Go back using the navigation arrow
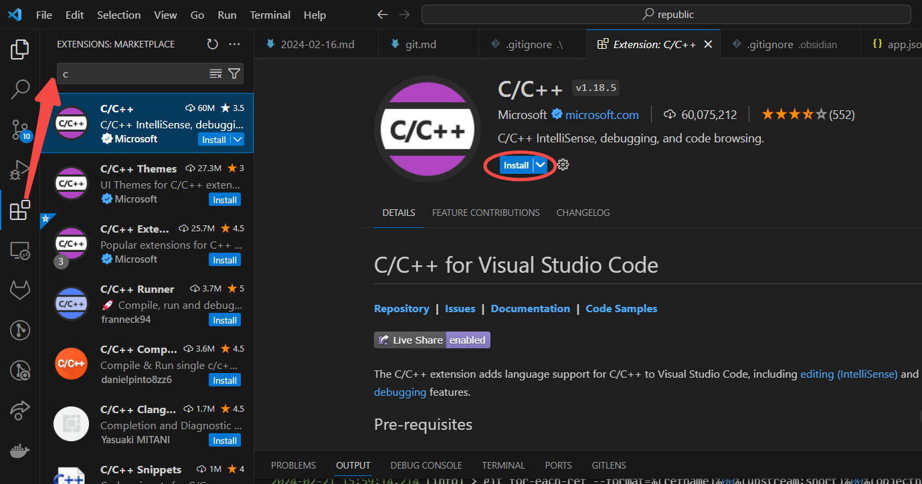Screen dimensions: 922x484 [x=382, y=14]
